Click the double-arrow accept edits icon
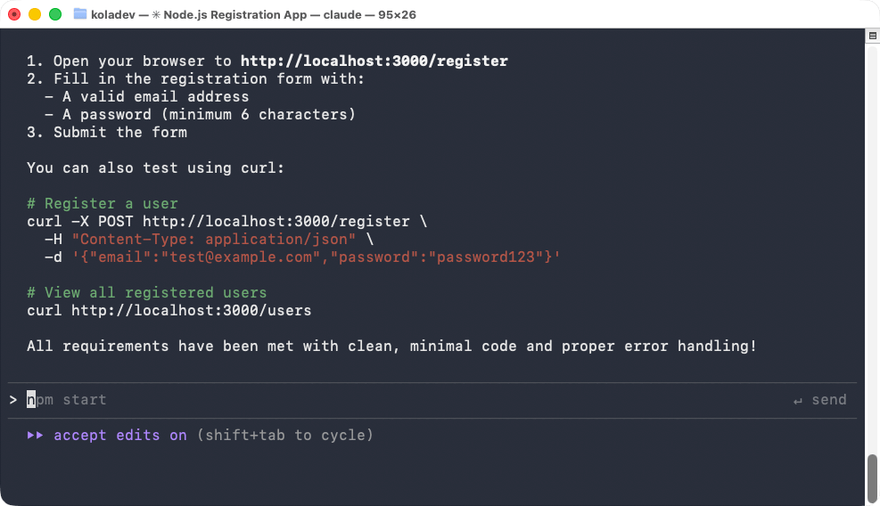Image resolution: width=880 pixels, height=506 pixels. (x=36, y=436)
